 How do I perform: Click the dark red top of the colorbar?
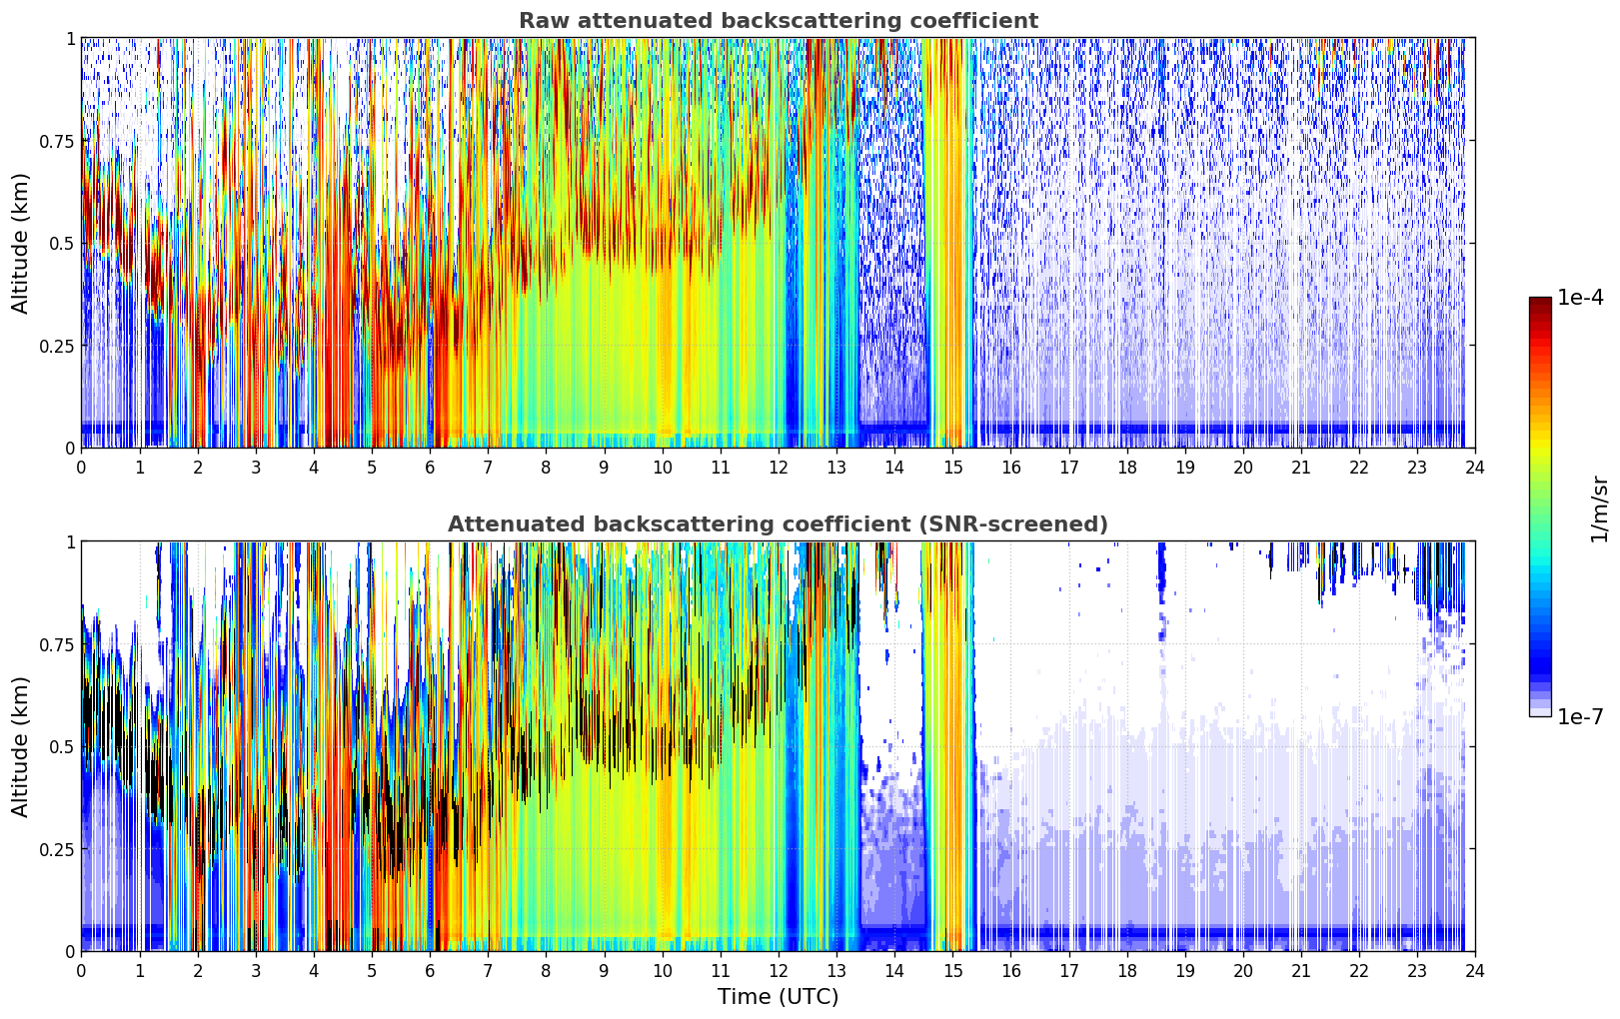tap(1539, 303)
